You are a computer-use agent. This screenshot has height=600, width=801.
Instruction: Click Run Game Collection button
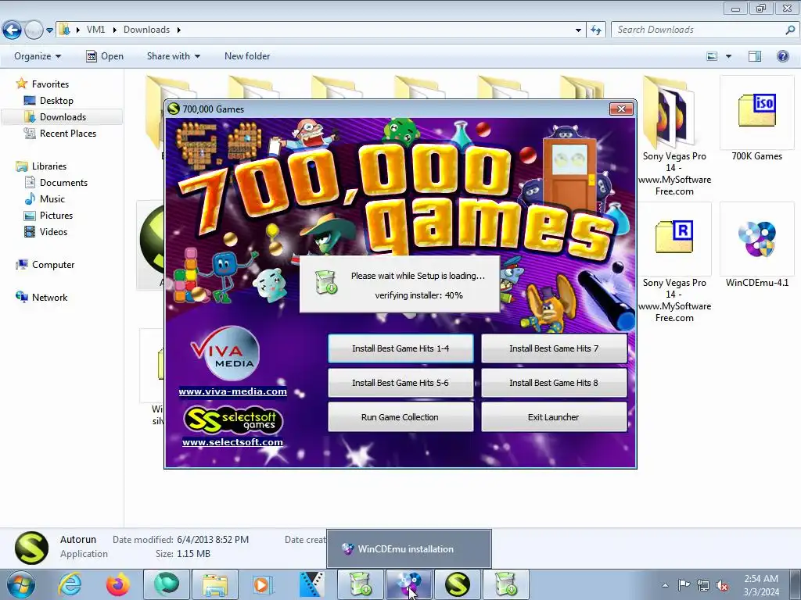(x=400, y=417)
